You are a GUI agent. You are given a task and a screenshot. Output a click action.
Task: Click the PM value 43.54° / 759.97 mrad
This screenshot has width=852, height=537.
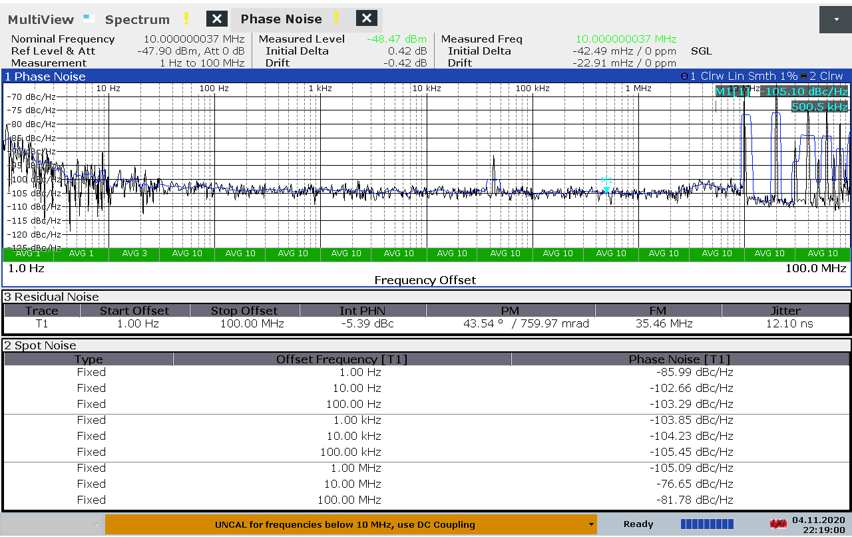(526, 324)
